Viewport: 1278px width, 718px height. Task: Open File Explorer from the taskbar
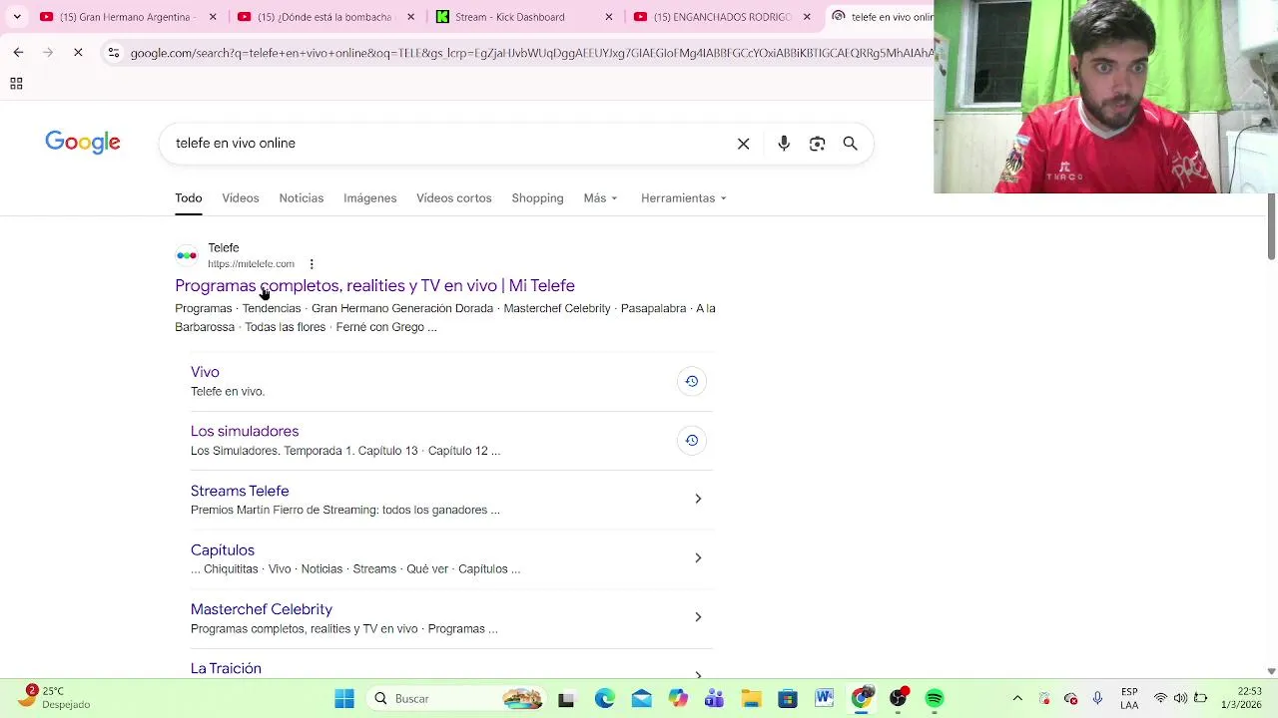tap(751, 699)
